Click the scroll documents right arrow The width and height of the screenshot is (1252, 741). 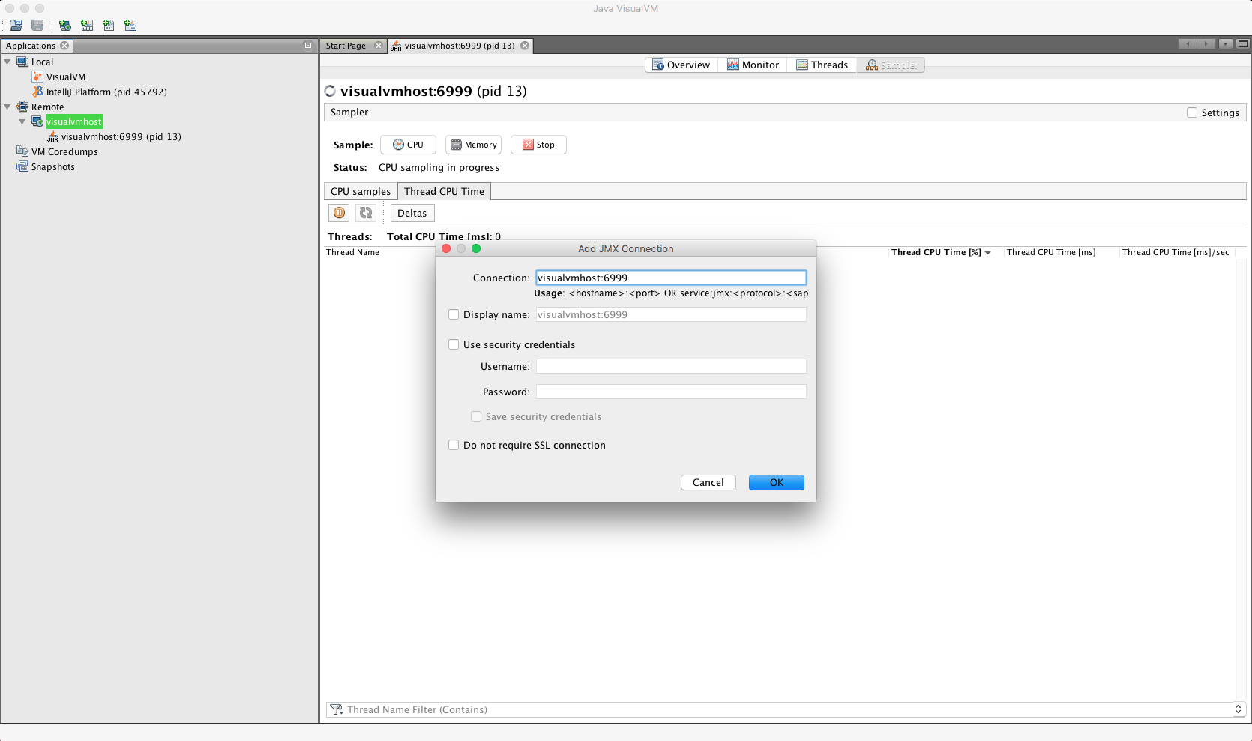coord(1206,44)
